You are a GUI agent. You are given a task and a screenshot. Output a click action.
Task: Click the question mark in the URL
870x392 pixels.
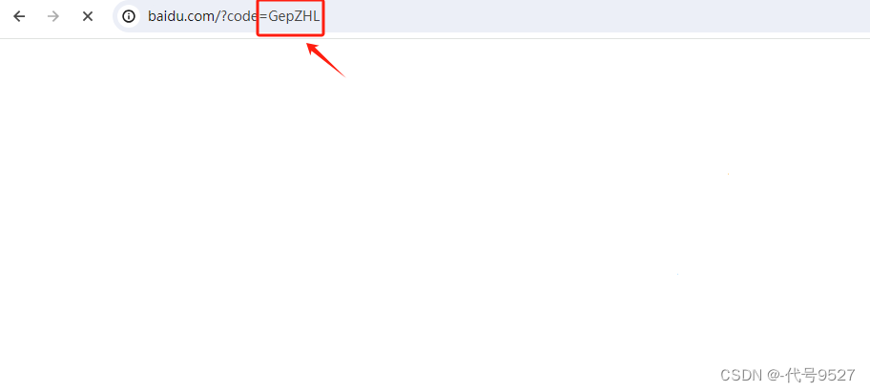pyautogui.click(x=222, y=16)
